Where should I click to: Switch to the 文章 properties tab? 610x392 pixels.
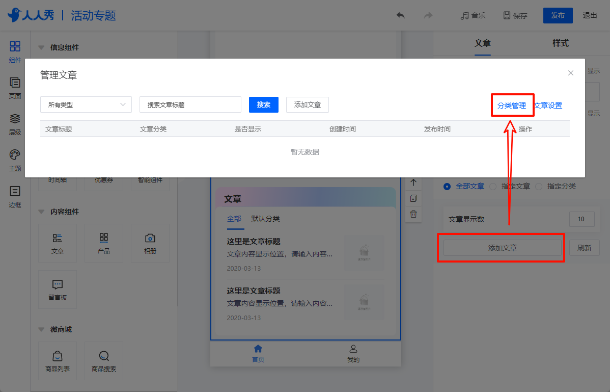point(482,43)
